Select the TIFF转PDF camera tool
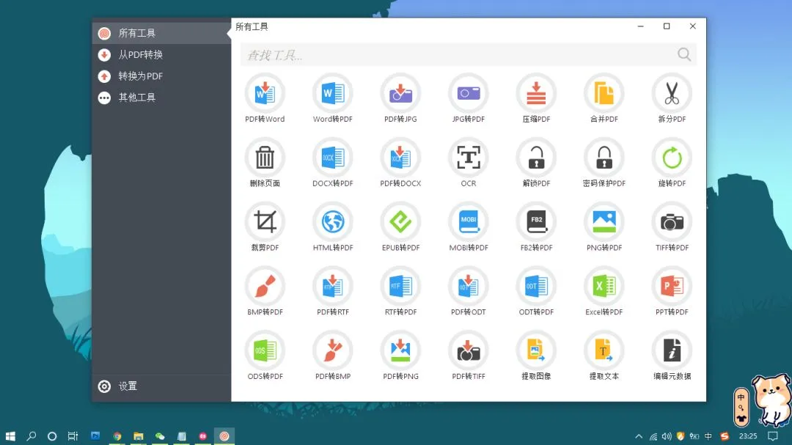This screenshot has height=445, width=792. (672, 227)
